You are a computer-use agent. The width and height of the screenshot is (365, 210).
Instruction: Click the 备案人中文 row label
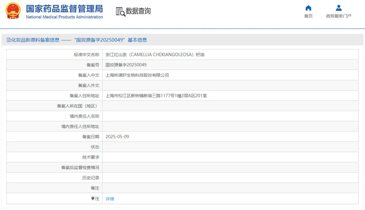[89, 75]
